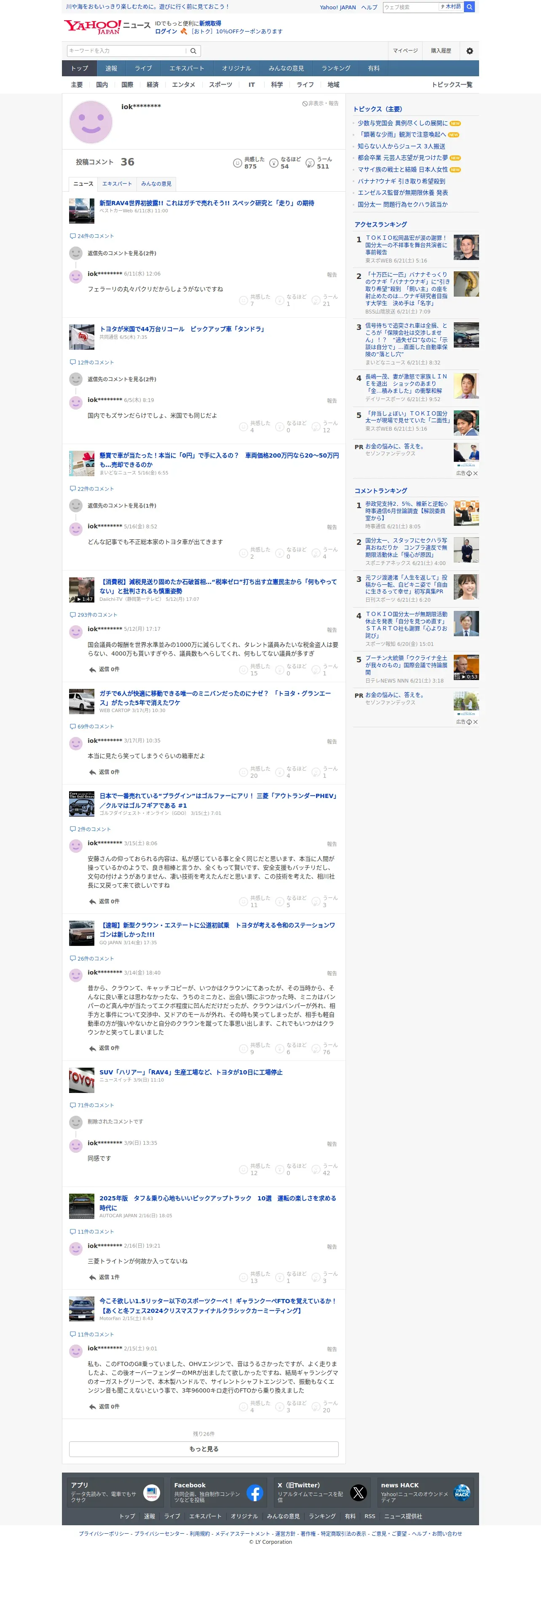Click the iok******** profile avatar at the top
541x1623 pixels.
91,122
